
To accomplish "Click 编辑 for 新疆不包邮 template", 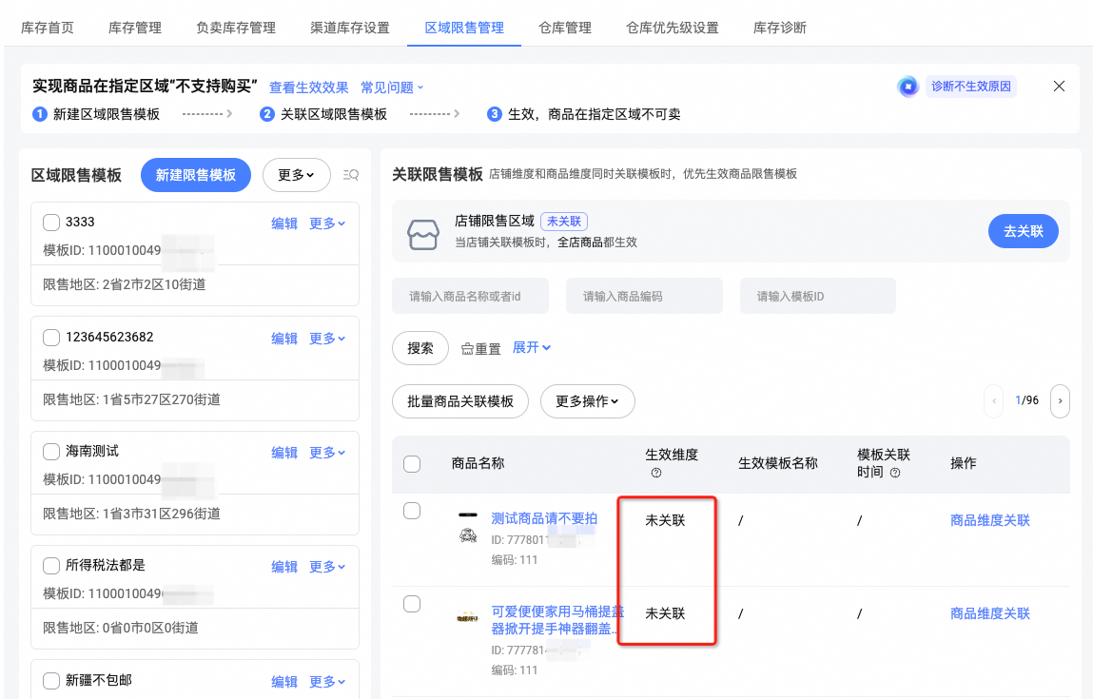I will (x=284, y=682).
